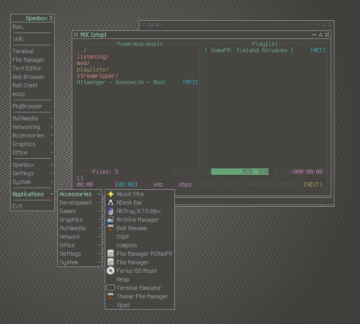Click the PCM 93% volume bar
Screen dimensions: 360x324
240,172
